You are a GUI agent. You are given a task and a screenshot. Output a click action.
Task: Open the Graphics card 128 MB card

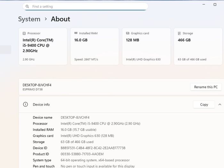click(146, 46)
